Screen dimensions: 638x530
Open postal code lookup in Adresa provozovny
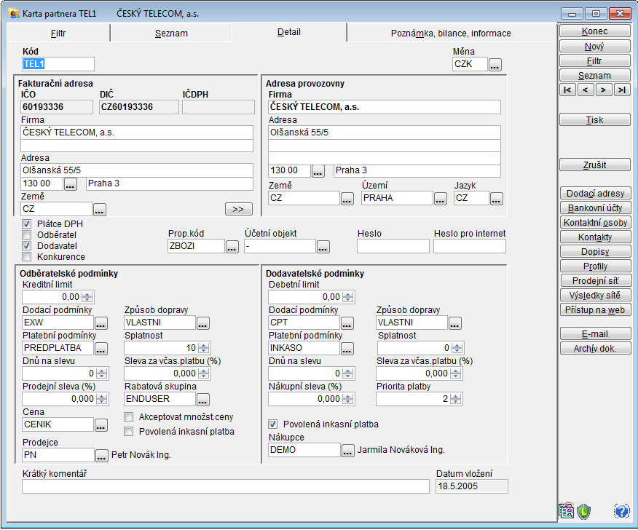pos(318,171)
